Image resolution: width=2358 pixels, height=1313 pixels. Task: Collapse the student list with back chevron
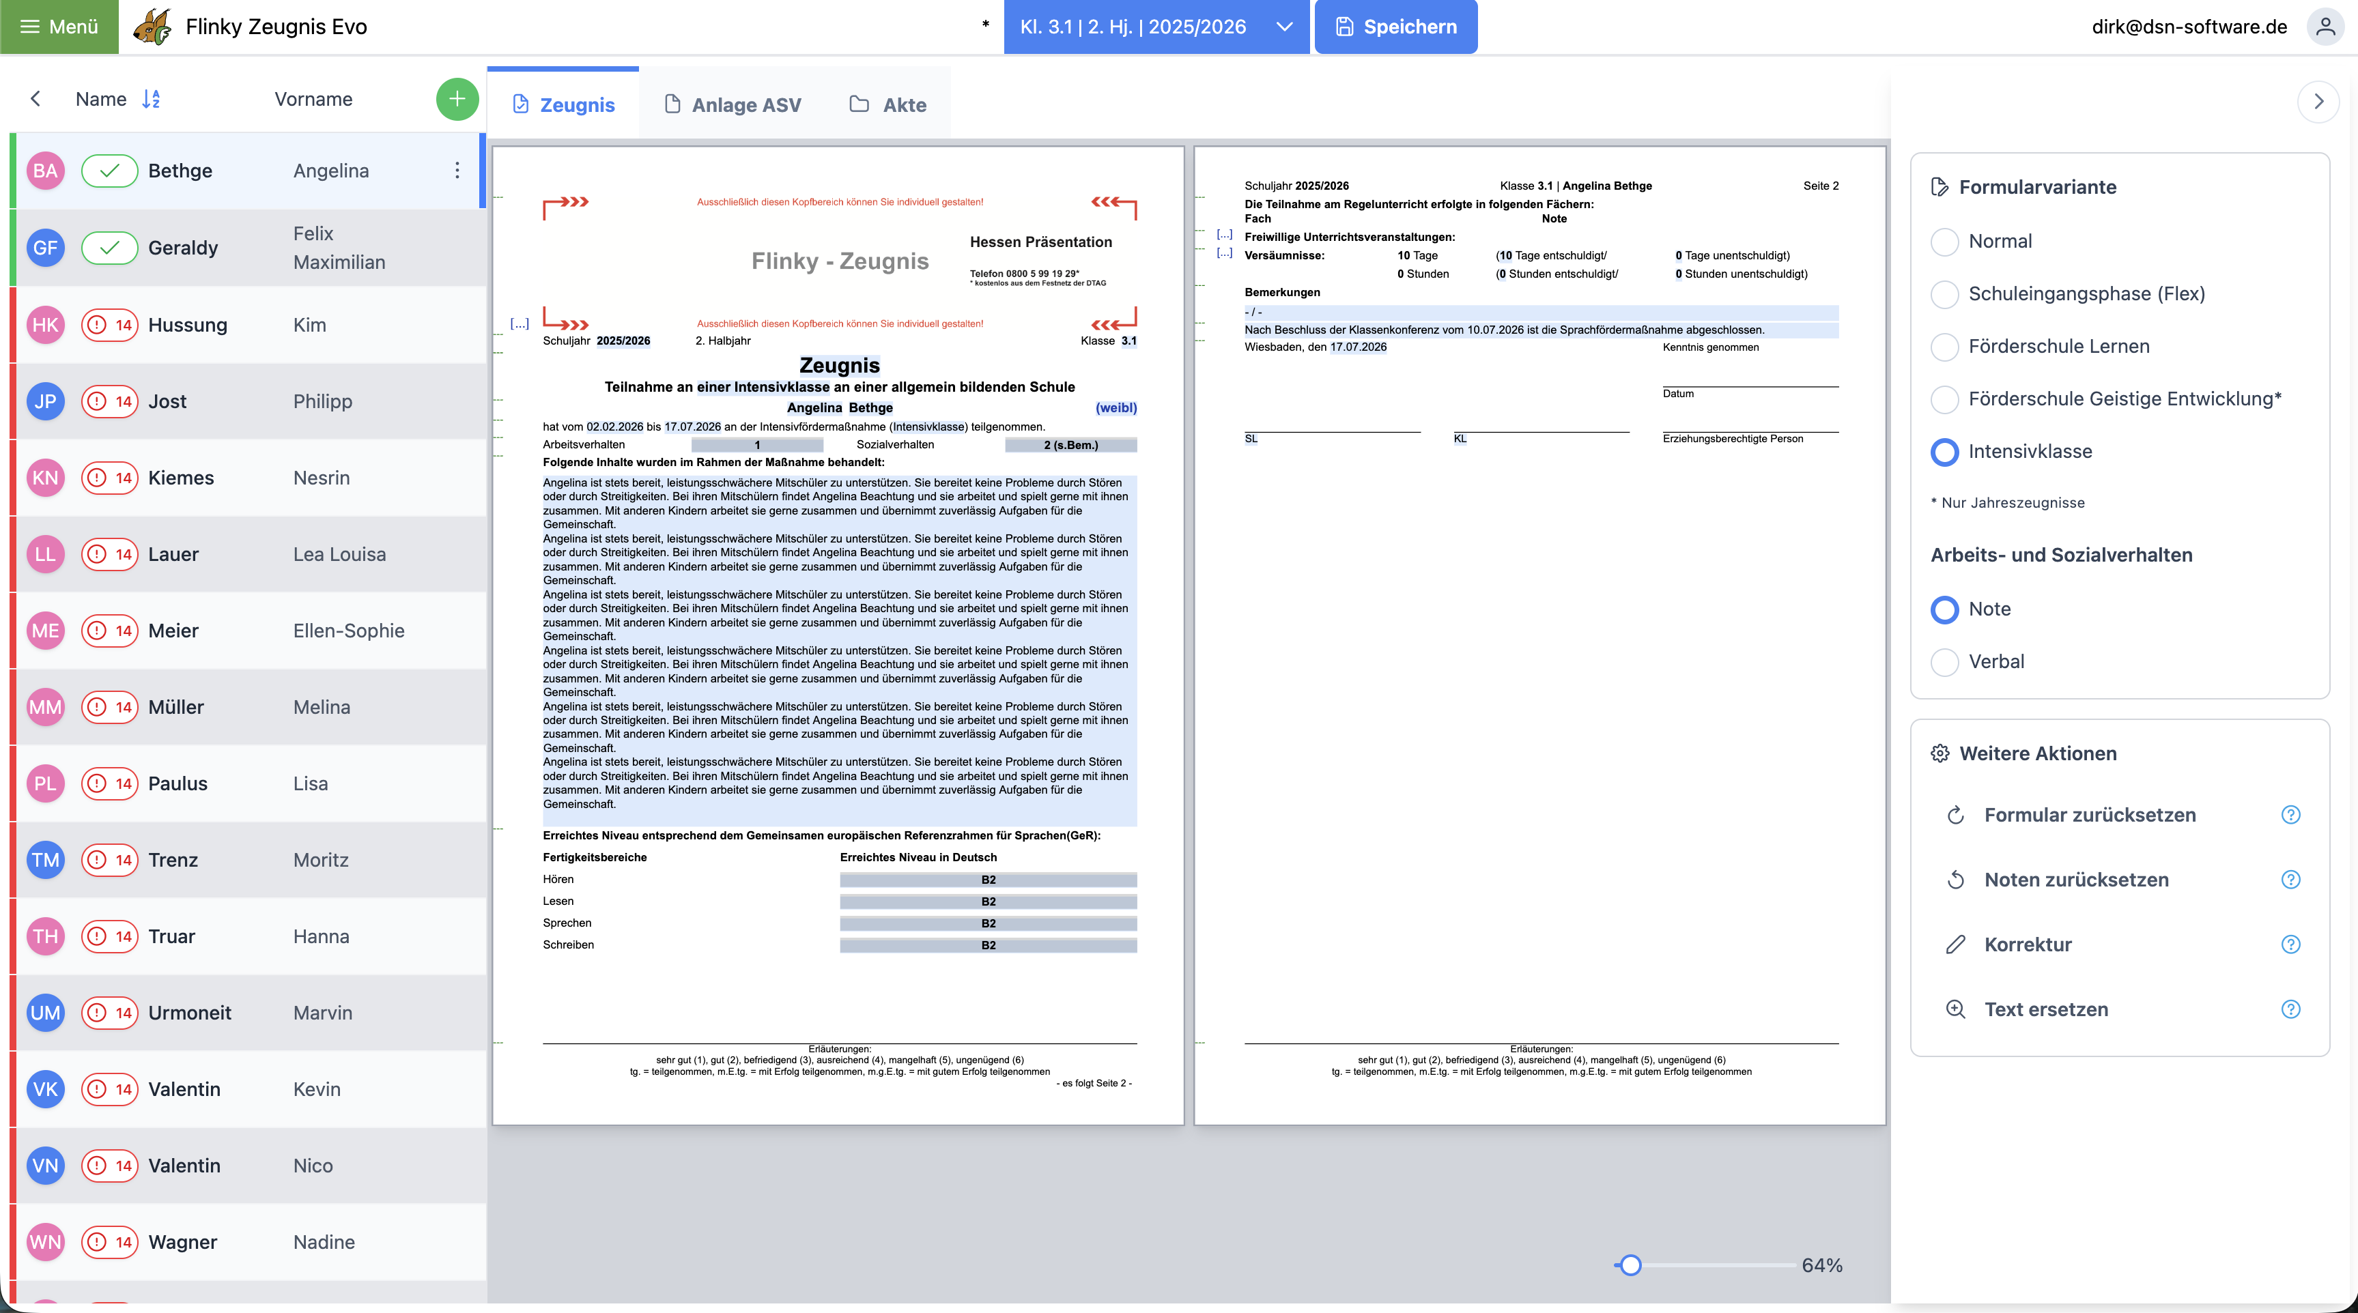coord(35,99)
